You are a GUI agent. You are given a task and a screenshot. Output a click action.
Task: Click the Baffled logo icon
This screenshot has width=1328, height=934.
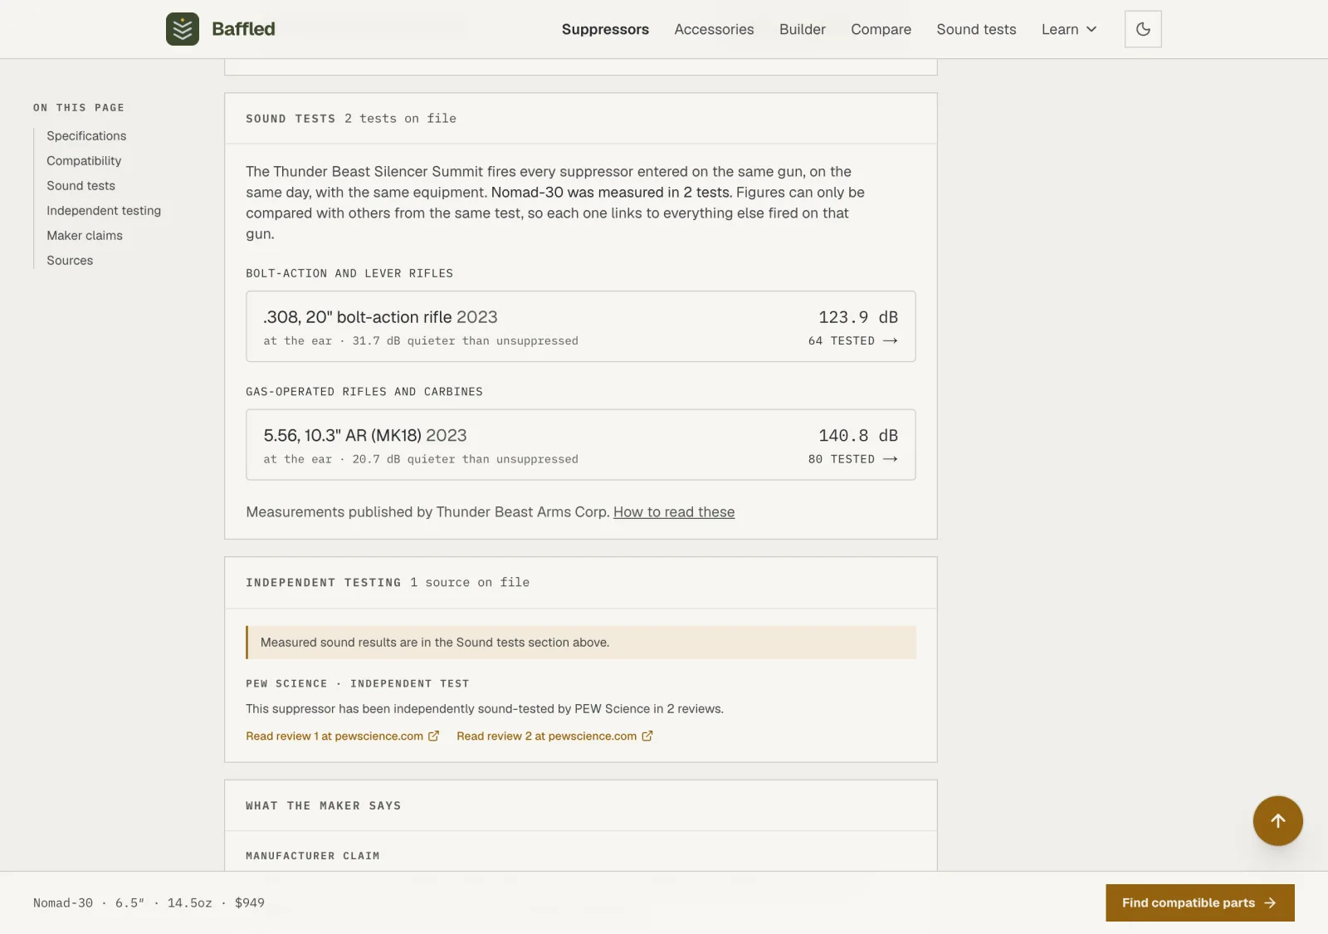[183, 29]
